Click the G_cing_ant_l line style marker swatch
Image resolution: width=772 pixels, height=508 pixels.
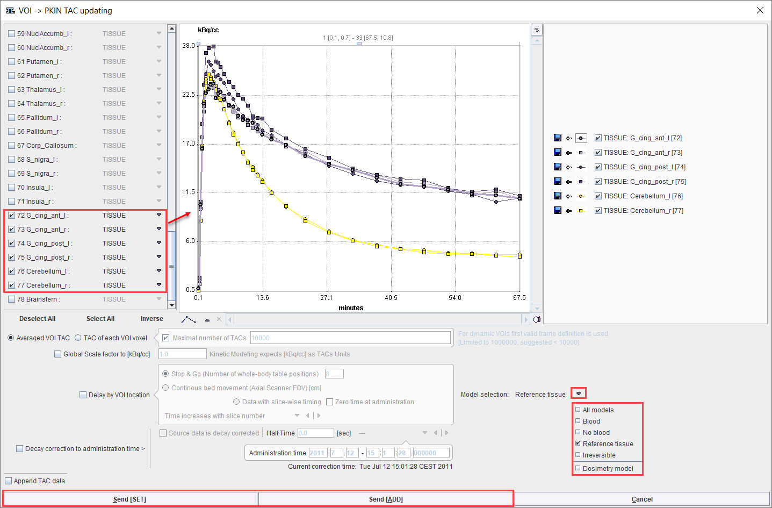[x=581, y=138]
